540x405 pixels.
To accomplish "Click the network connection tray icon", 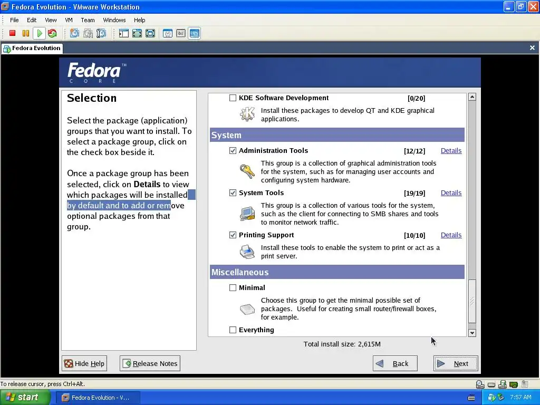I will pos(501,398).
